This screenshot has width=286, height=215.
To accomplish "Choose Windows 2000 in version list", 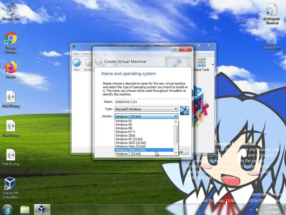I will point(144,135).
